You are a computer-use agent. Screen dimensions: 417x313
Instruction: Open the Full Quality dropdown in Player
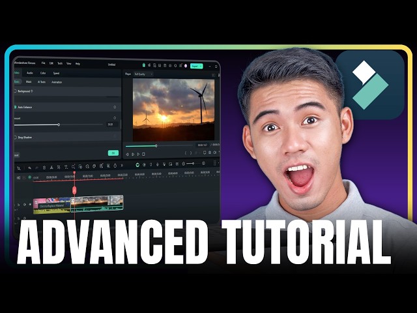[143, 74]
